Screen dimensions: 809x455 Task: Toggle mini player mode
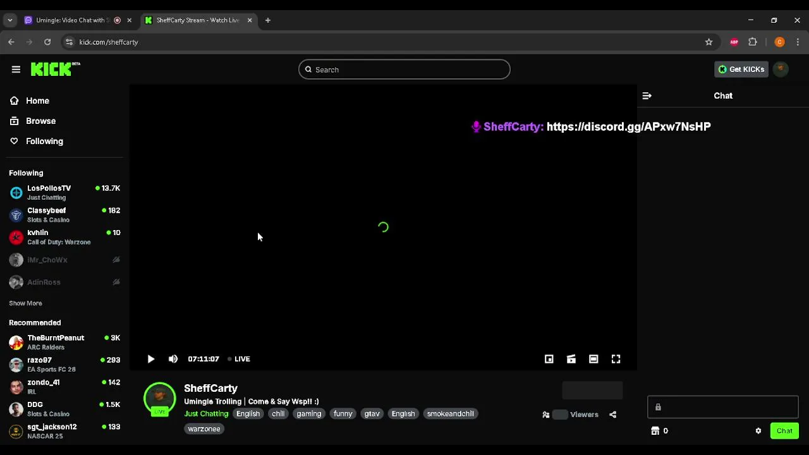pyautogui.click(x=549, y=359)
